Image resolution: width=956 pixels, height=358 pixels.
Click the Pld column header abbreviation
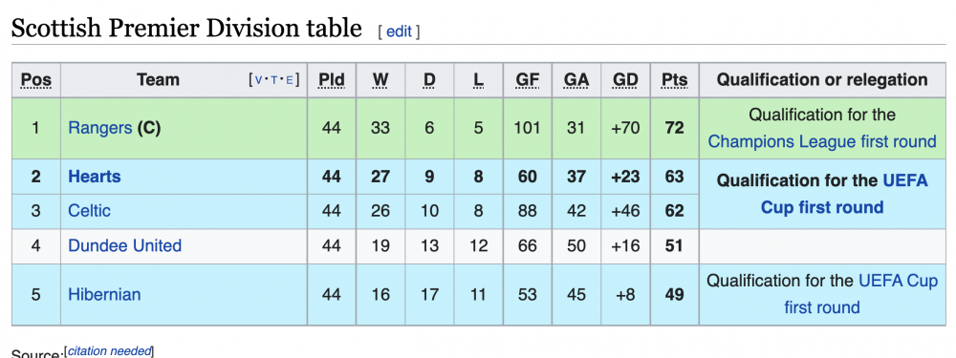tap(332, 80)
